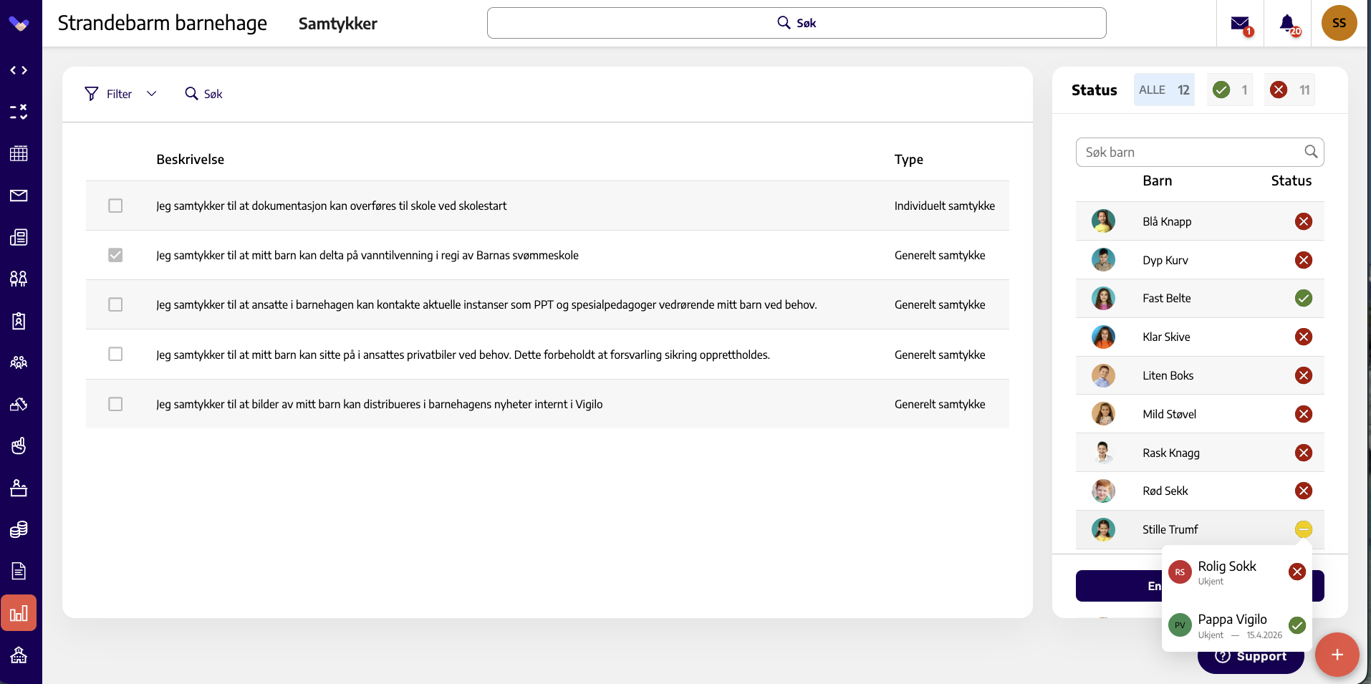This screenshot has width=1371, height=684.
Task: Click the Support button
Action: pos(1251,657)
